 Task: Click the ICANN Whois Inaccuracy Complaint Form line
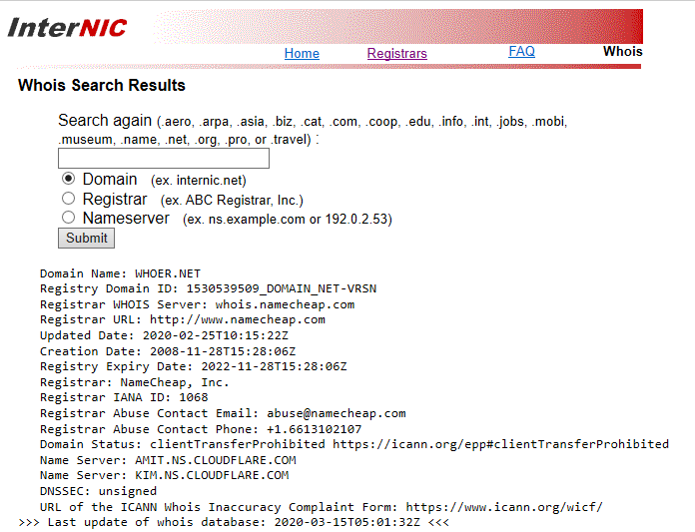tap(322, 507)
